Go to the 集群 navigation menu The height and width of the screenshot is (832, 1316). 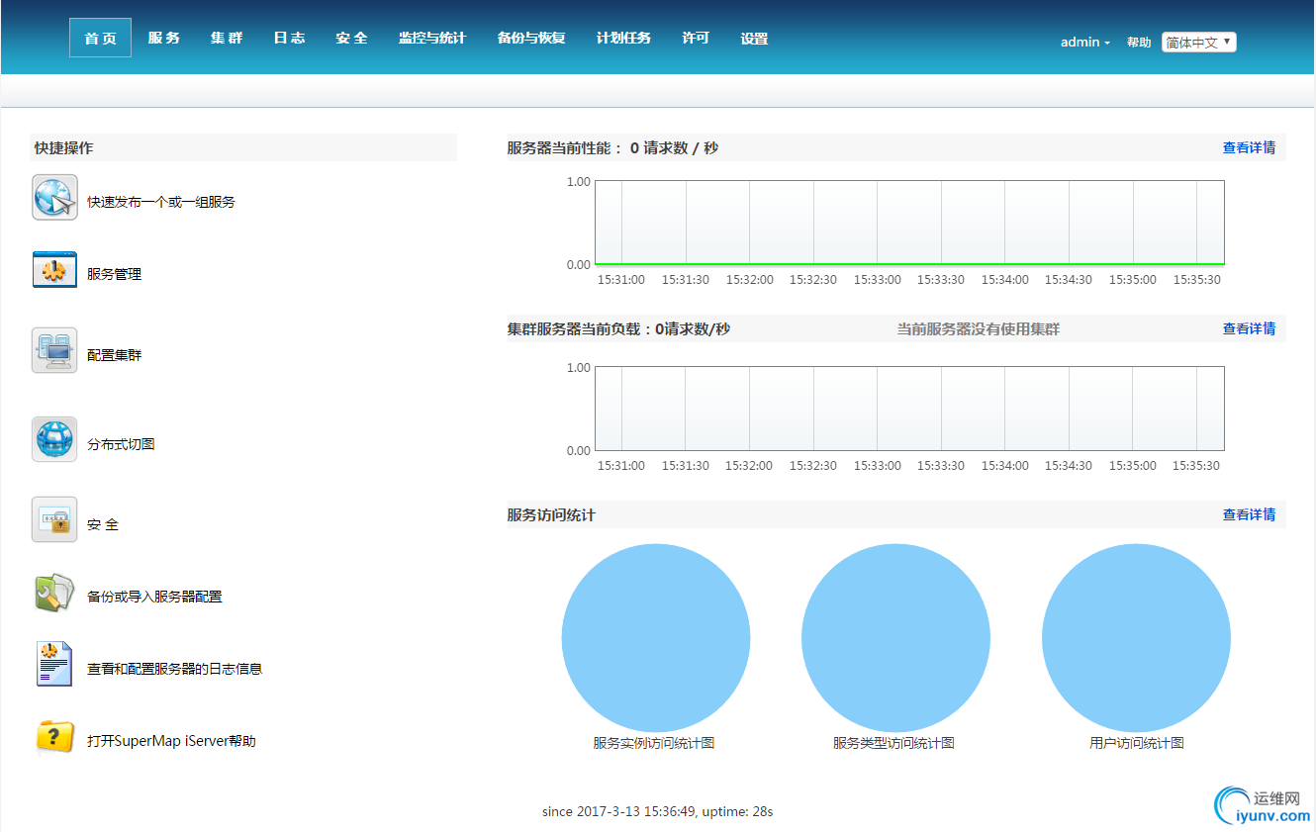pyautogui.click(x=227, y=38)
